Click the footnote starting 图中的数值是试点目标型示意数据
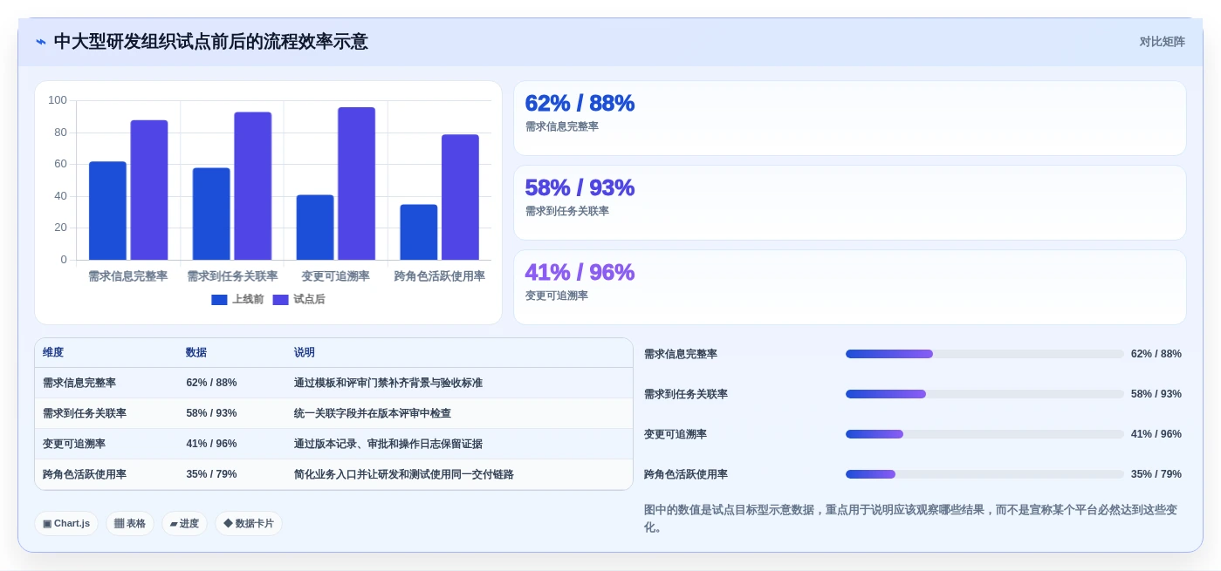The width and height of the screenshot is (1221, 571). (911, 519)
